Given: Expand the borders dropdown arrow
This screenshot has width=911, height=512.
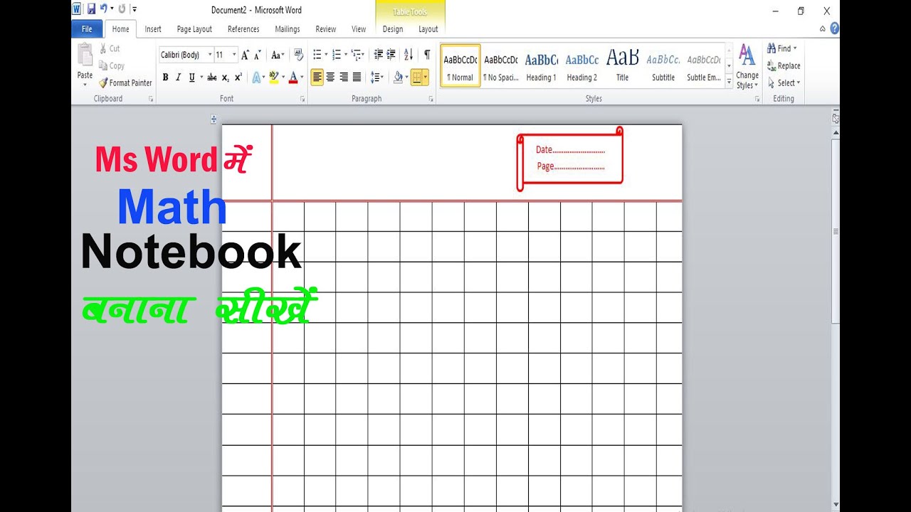Looking at the screenshot, I should [x=426, y=78].
